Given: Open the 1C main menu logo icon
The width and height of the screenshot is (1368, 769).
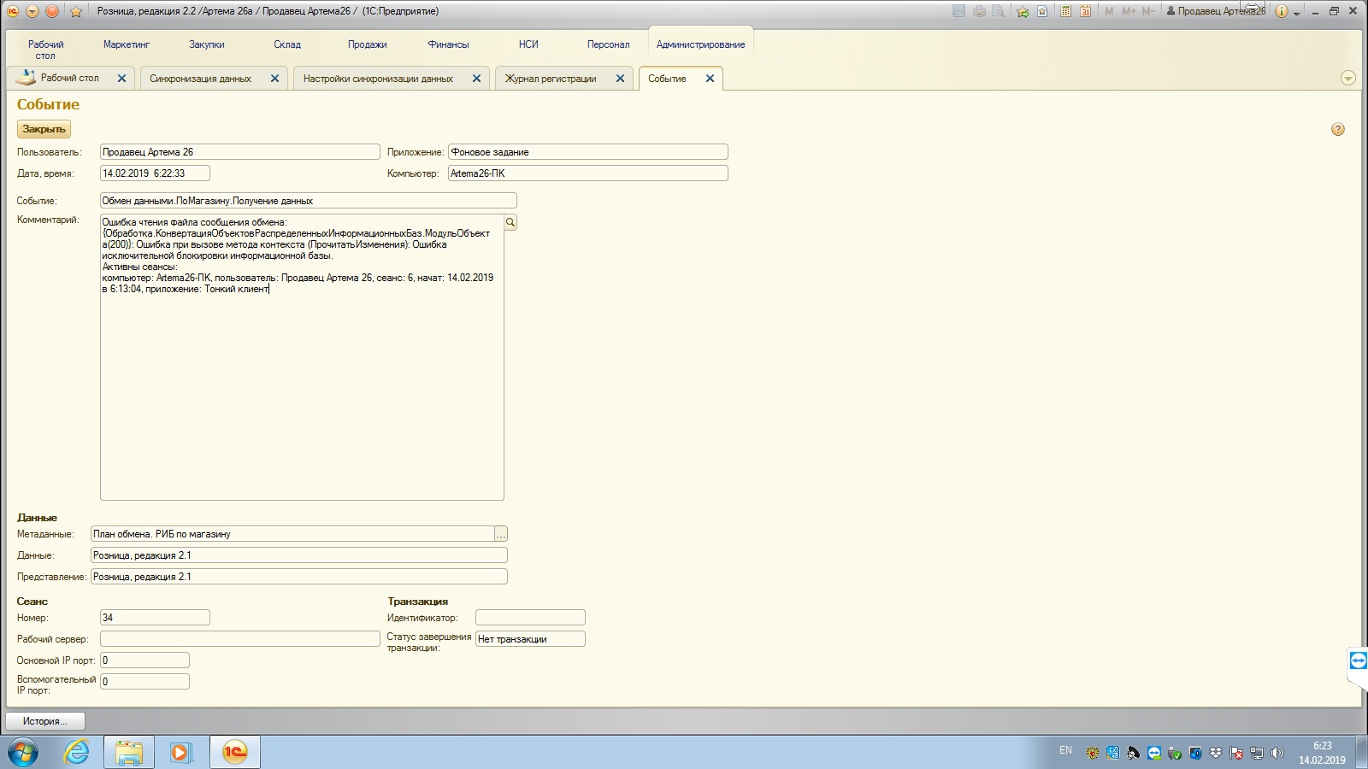Looking at the screenshot, I should [13, 11].
